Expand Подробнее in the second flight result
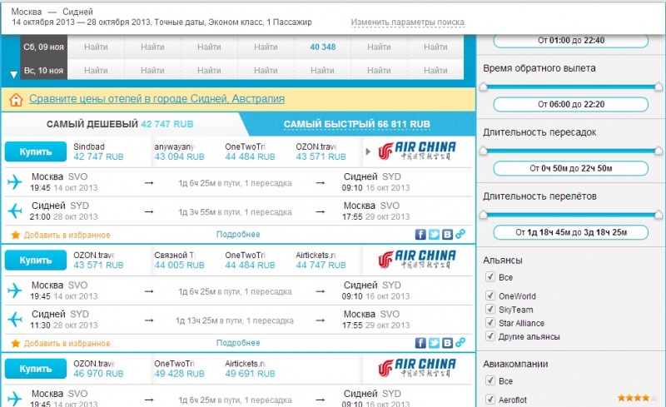 (238, 343)
